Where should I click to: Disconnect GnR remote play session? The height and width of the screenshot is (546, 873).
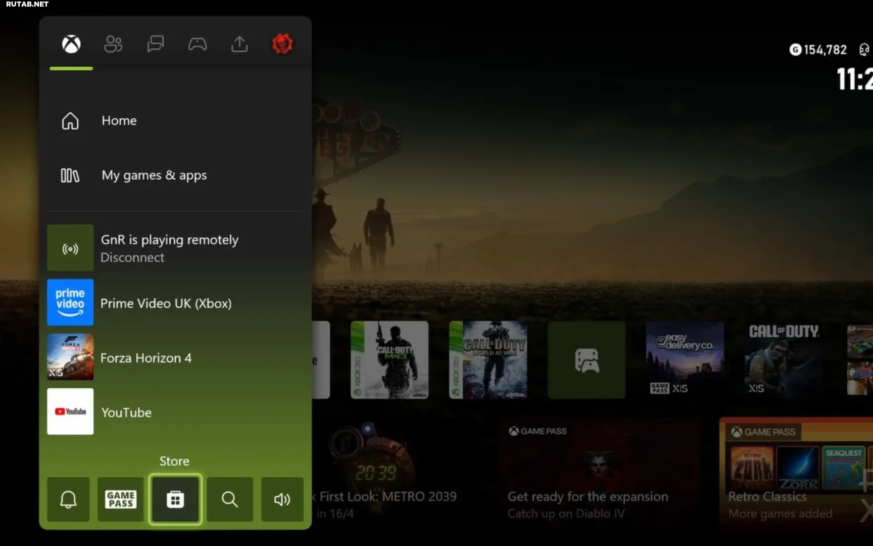[132, 257]
